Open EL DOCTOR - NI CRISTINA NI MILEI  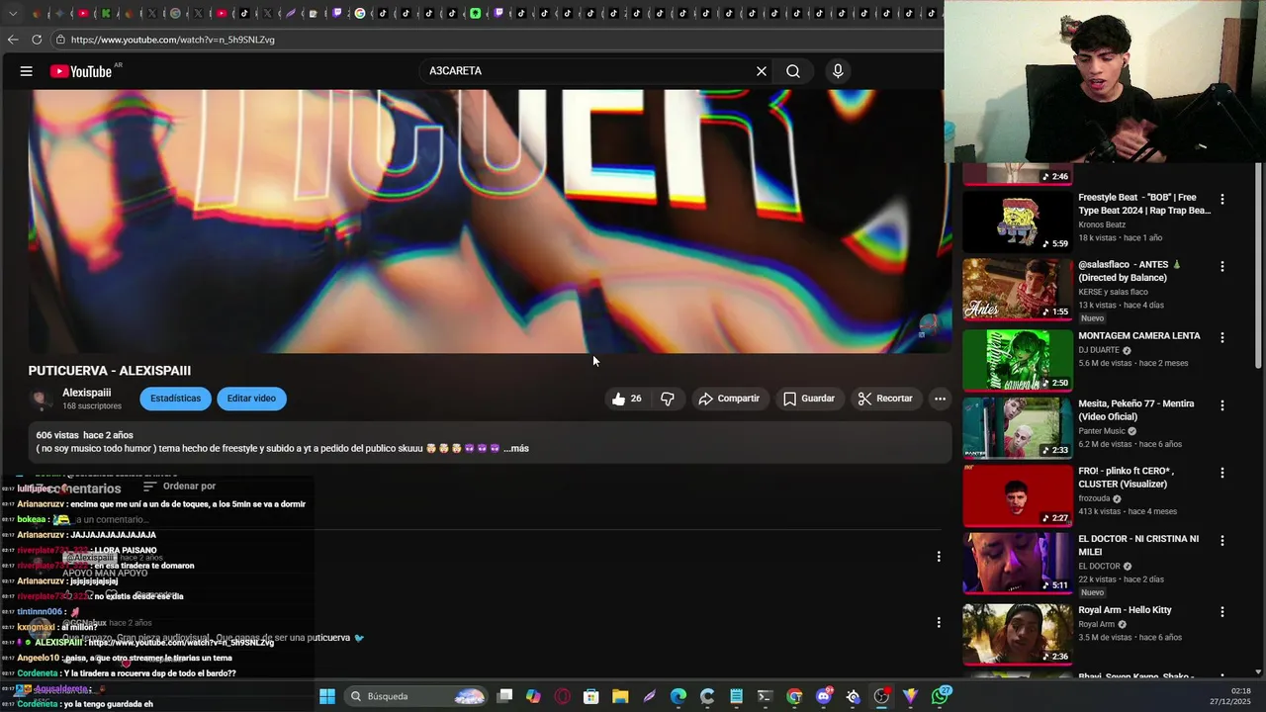pyautogui.click(x=1138, y=546)
